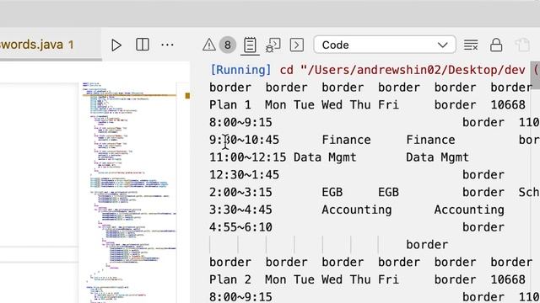Click the 'Plan 2' output text
Screen dimensions: 540x303
pyautogui.click(x=230, y=279)
